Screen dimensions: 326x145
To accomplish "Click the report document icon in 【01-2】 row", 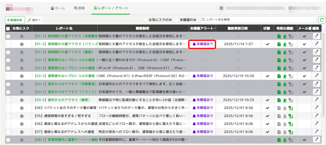I will (279, 44).
